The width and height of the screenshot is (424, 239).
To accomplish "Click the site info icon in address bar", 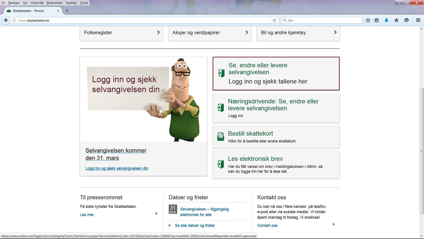I will pos(14,20).
